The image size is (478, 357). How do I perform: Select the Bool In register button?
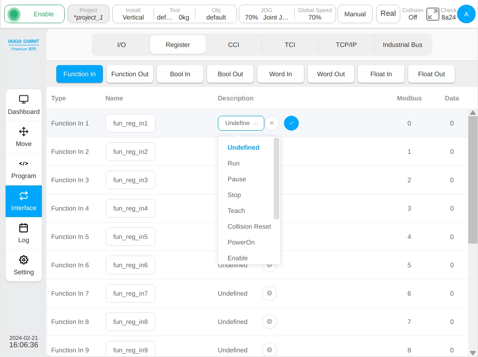pos(180,74)
